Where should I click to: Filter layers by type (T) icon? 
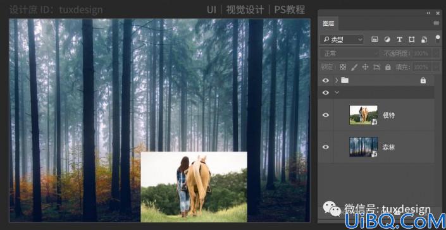[x=399, y=39]
